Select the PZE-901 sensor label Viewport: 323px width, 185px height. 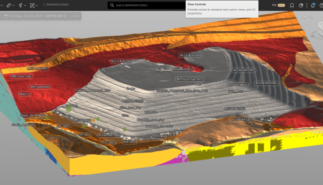(84, 134)
